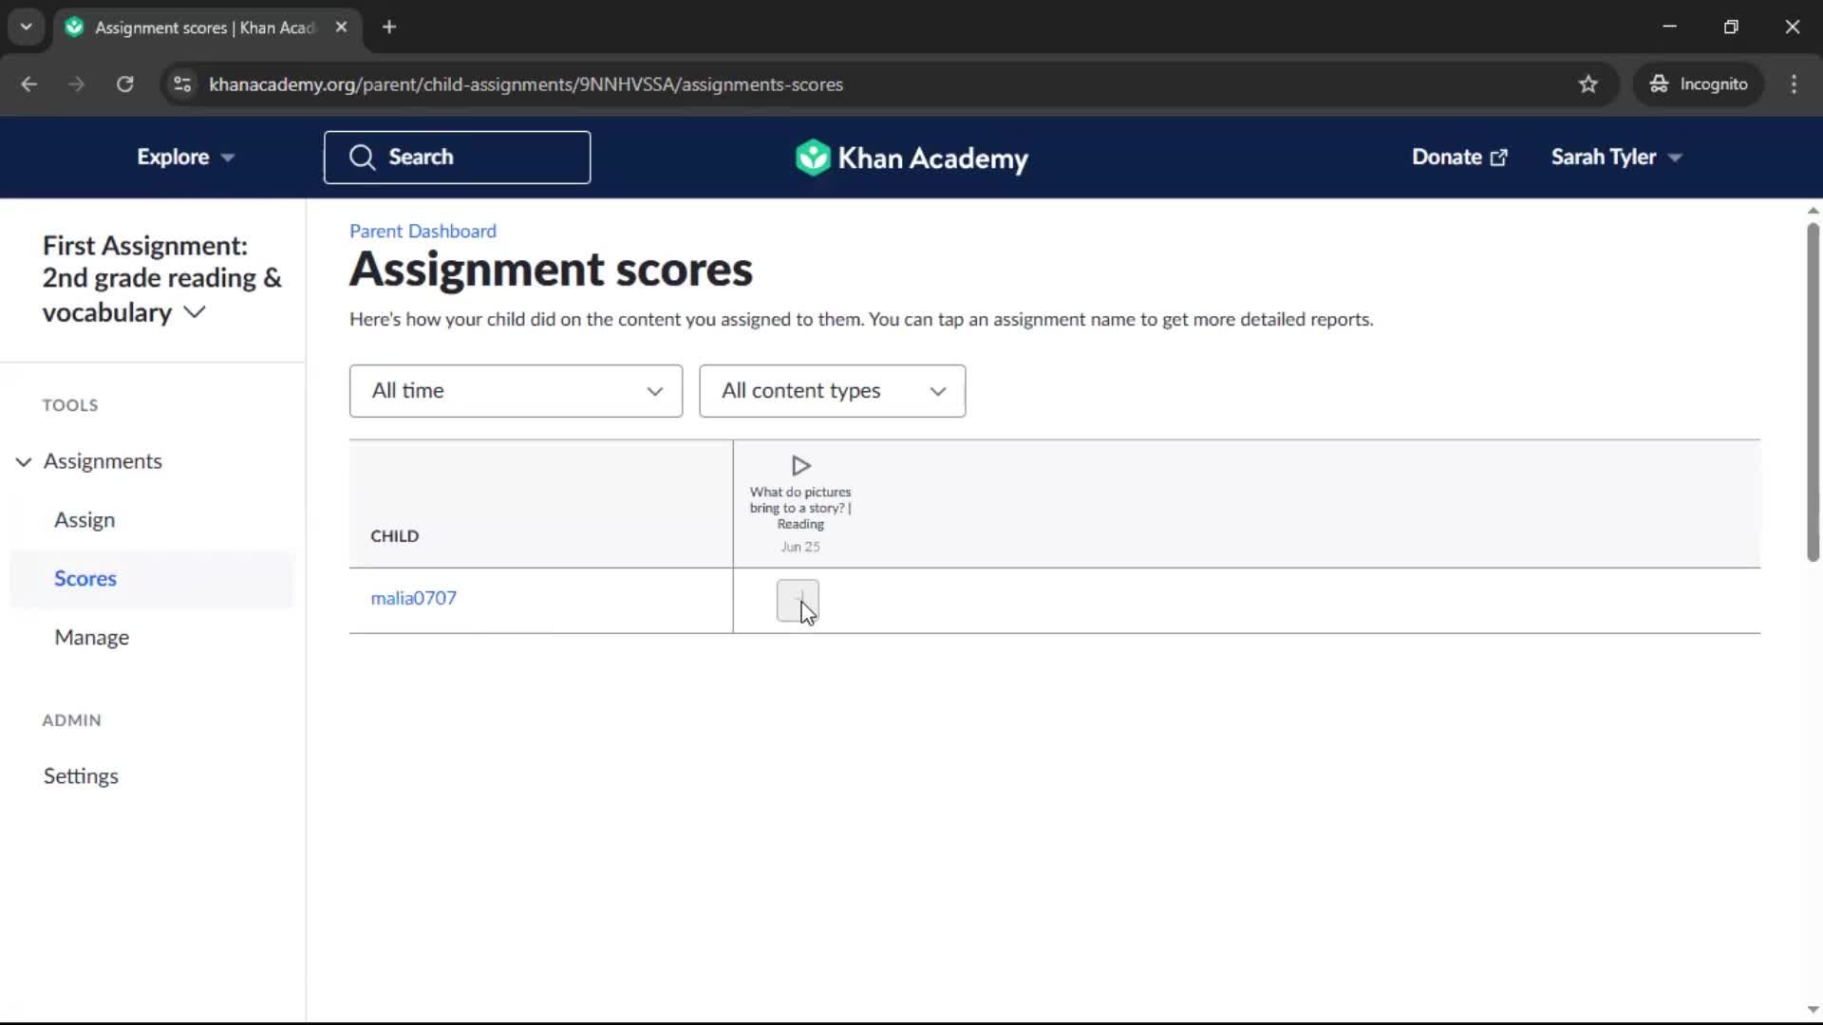Open Manage in the sidebar
This screenshot has width=1823, height=1025.
point(92,638)
